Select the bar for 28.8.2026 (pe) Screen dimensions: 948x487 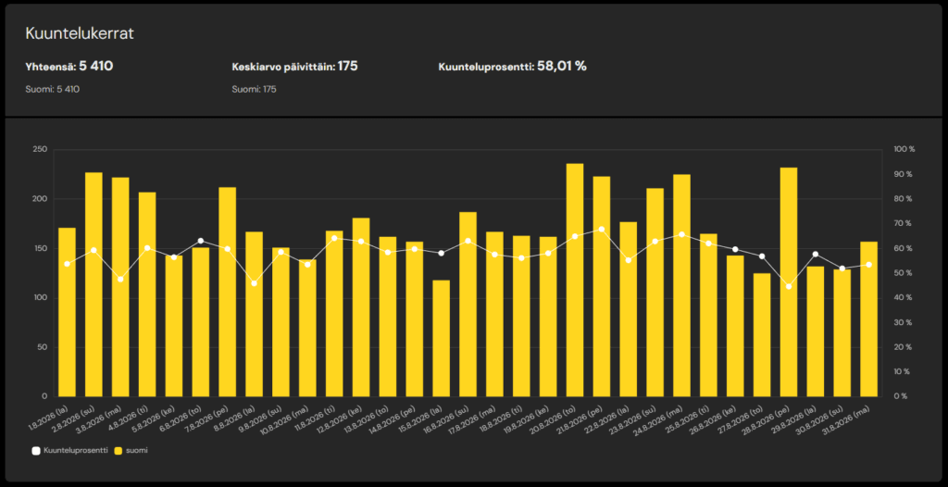point(789,281)
